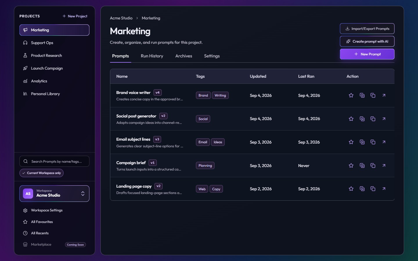Duplicate-add icon for Social post generator
418x261 pixels.
pos(362,119)
